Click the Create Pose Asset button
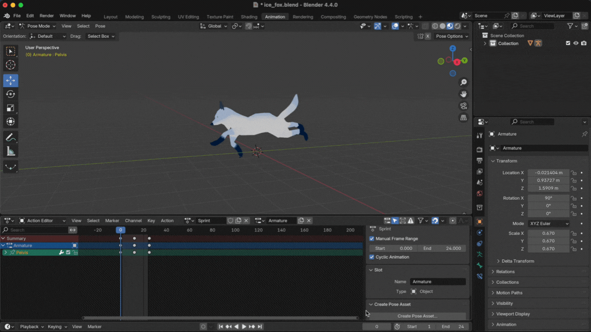 (x=417, y=316)
